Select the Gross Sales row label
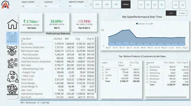 (x=27, y=44)
